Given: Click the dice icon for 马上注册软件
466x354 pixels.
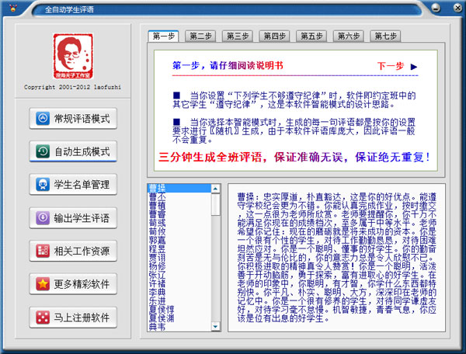Looking at the screenshot, I should 42,317.
